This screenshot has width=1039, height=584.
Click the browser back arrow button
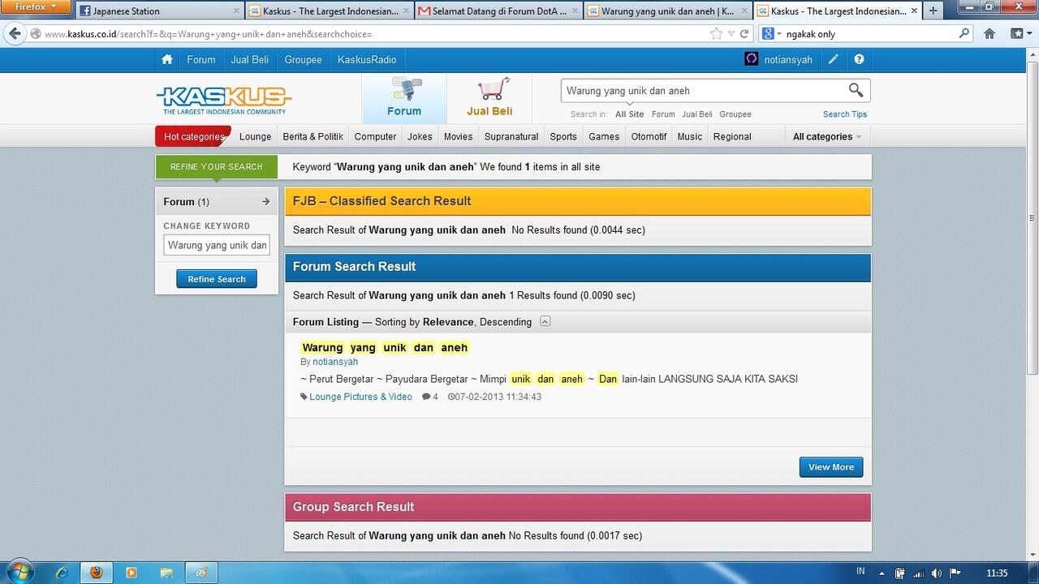pos(15,33)
